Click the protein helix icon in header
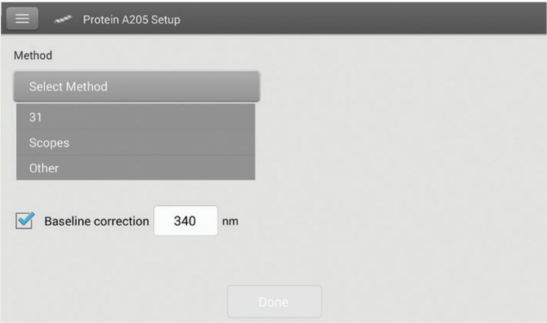 [63, 20]
